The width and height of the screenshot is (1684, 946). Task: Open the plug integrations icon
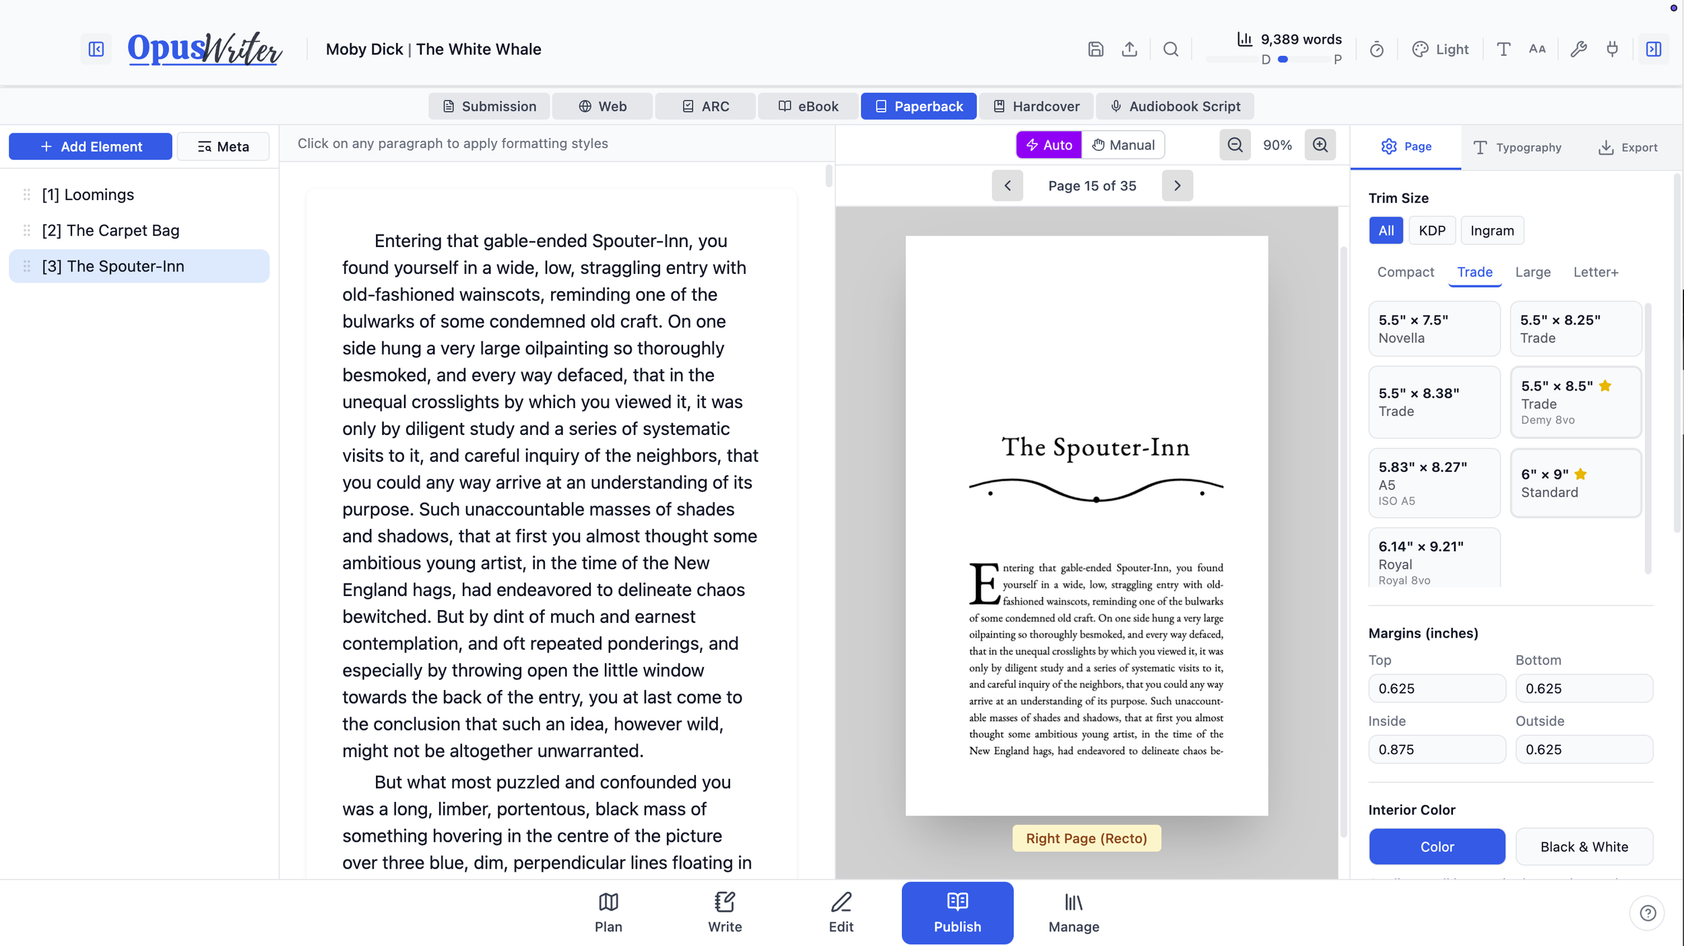pyautogui.click(x=1613, y=49)
